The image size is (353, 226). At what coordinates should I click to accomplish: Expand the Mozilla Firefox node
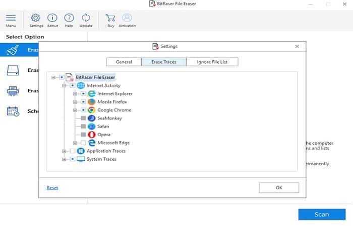pyautogui.click(x=75, y=102)
